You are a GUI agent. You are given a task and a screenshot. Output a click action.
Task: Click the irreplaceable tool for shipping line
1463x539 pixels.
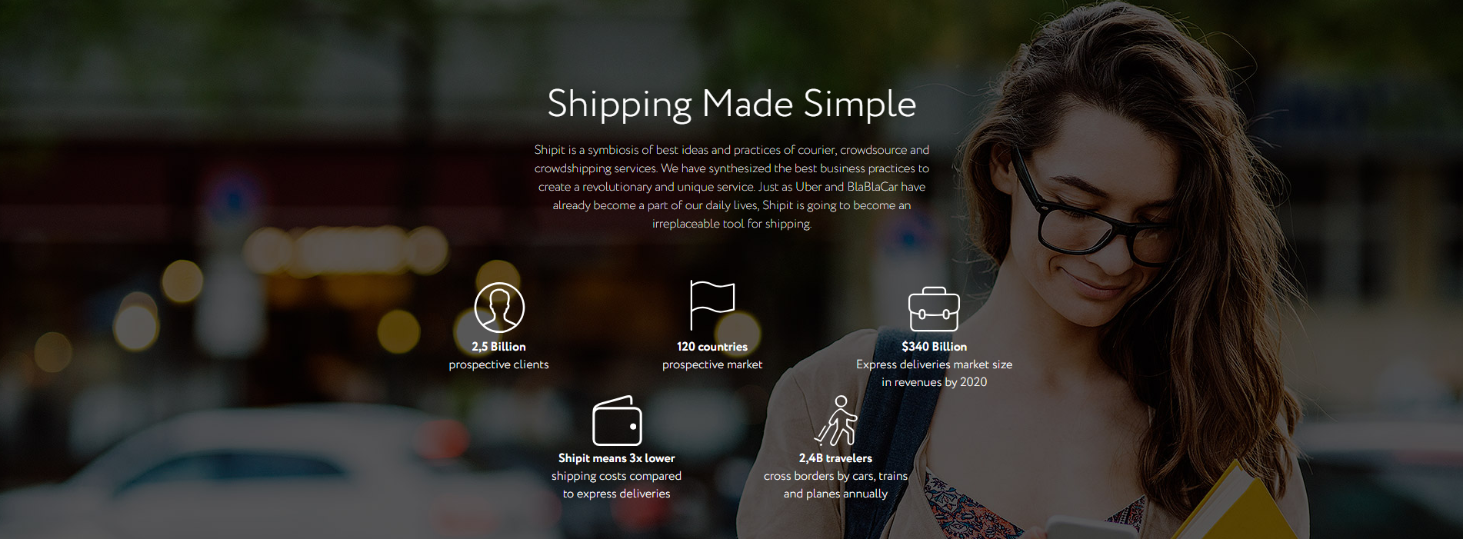click(731, 224)
